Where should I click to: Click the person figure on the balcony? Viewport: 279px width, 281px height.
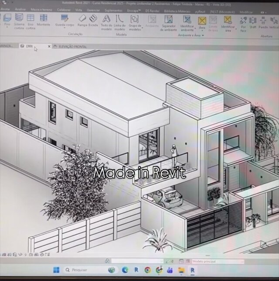[174, 156]
